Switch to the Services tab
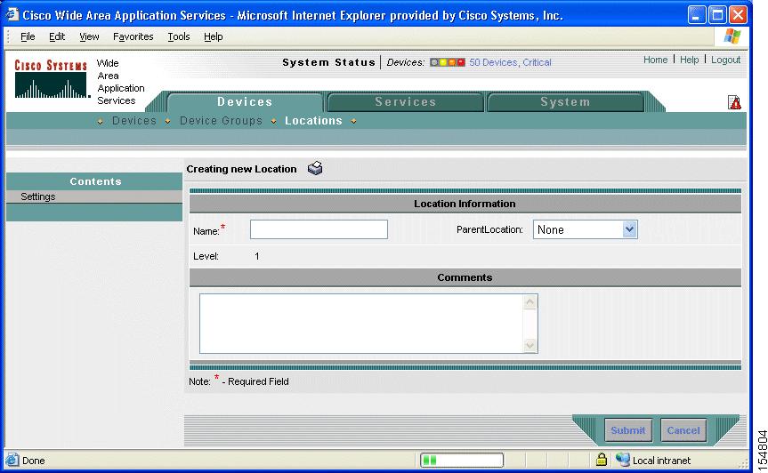768x473 pixels. 406,101
